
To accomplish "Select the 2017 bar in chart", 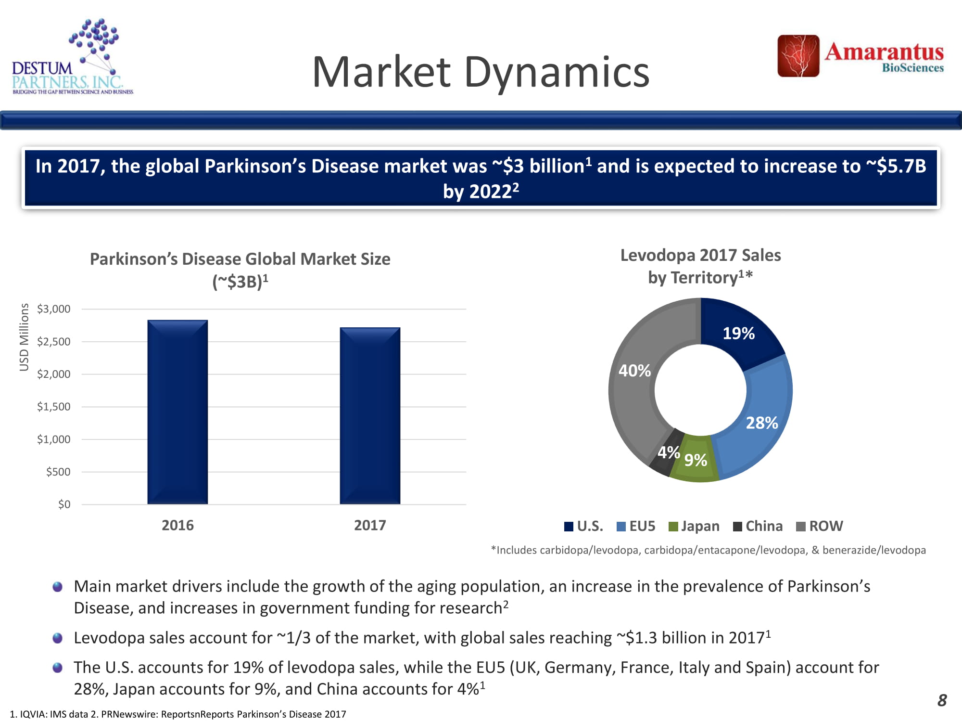I will pyautogui.click(x=370, y=416).
